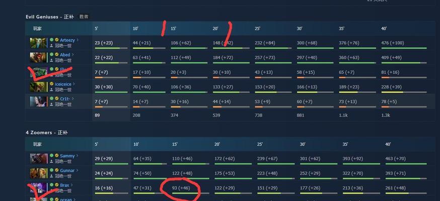440x201 pixels.
Task: Click green status dot beside Gunnar
Action: click(52, 170)
